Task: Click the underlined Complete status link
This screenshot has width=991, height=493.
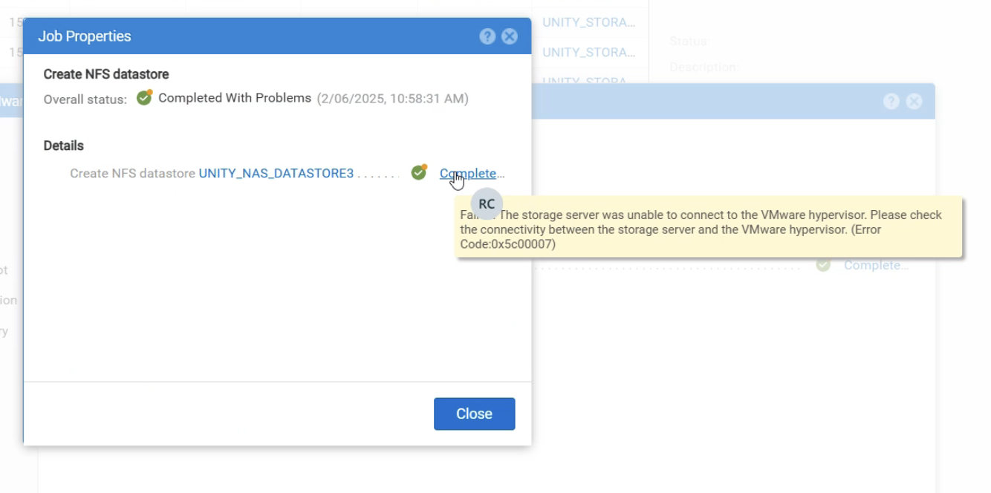Action: pos(471,173)
